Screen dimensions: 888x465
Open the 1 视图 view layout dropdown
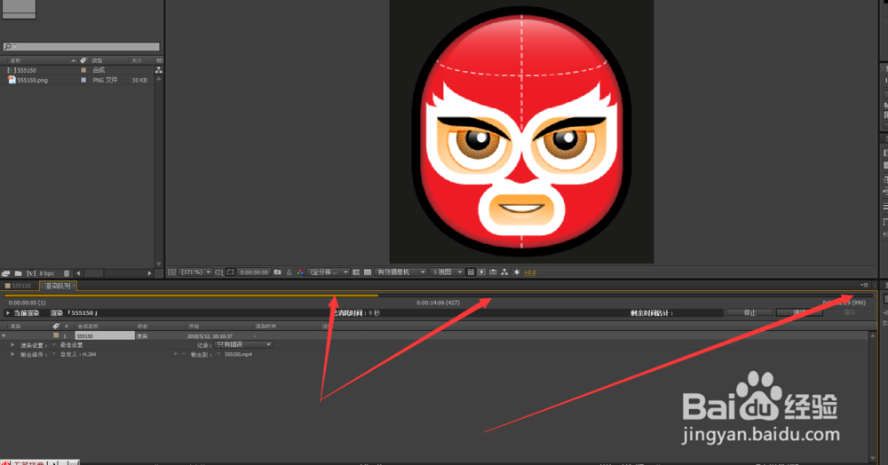pos(447,272)
